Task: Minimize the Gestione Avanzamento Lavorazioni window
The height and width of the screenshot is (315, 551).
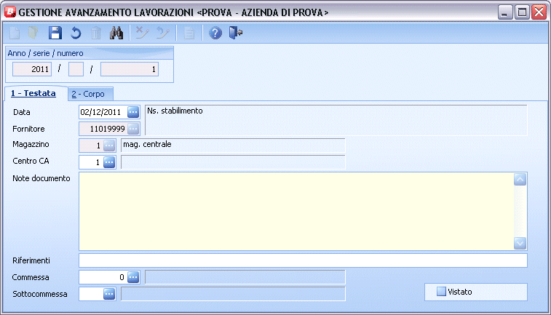Action: (x=505, y=12)
